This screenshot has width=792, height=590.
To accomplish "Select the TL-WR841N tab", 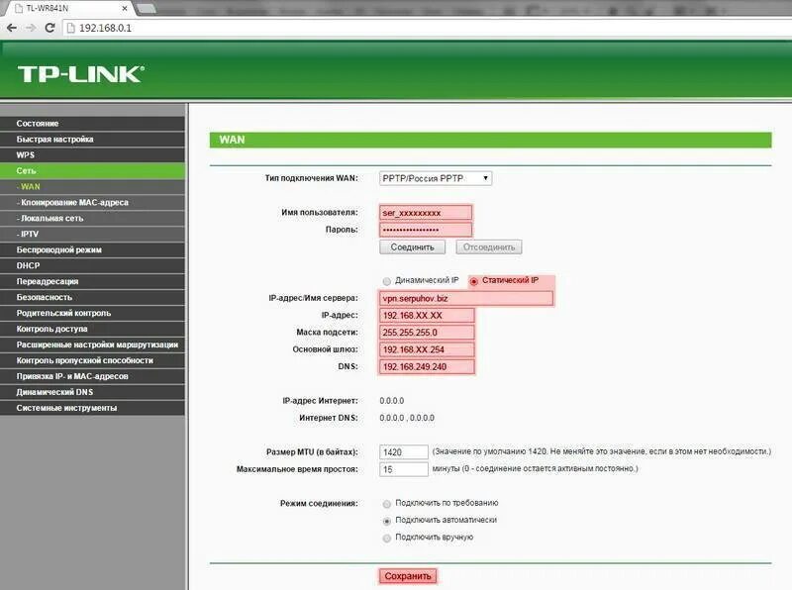I will pos(70,9).
